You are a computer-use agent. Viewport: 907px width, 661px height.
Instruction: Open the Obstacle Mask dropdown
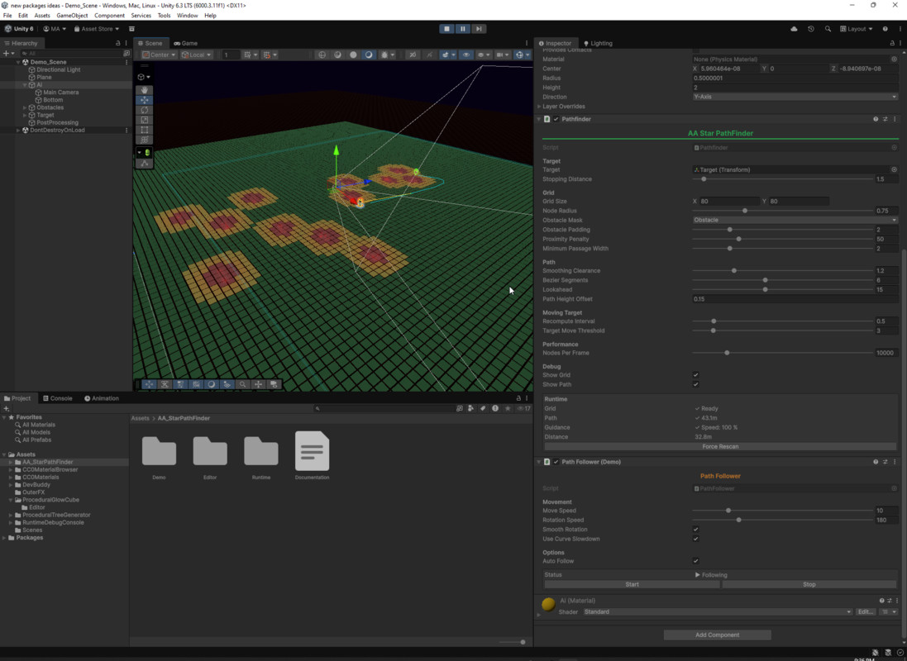pos(795,221)
